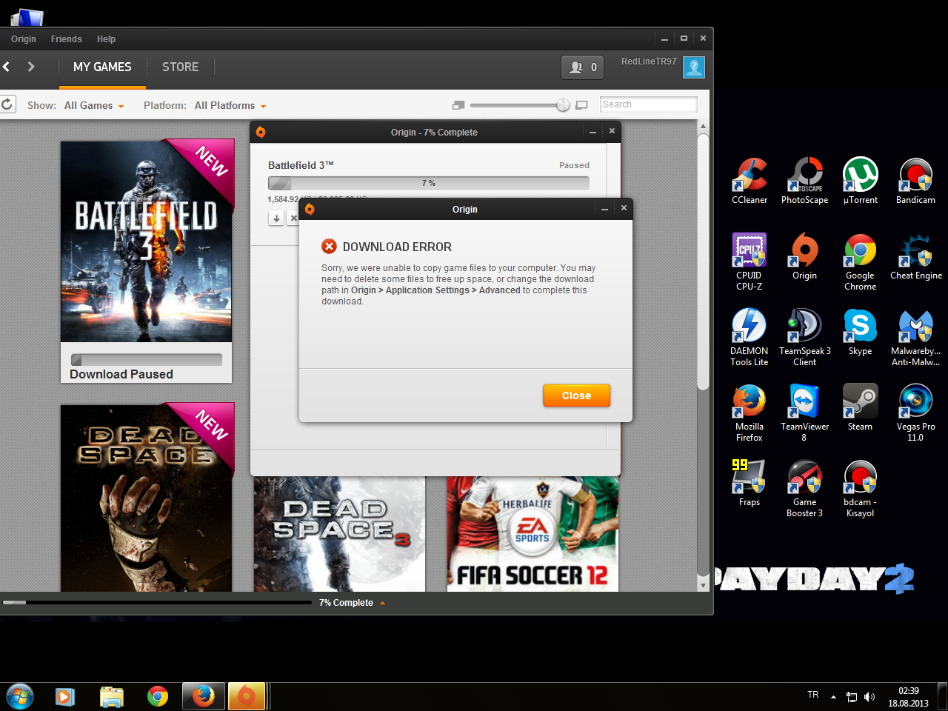This screenshot has width=948, height=711.
Task: Open the Windows Start button
Action: [19, 697]
